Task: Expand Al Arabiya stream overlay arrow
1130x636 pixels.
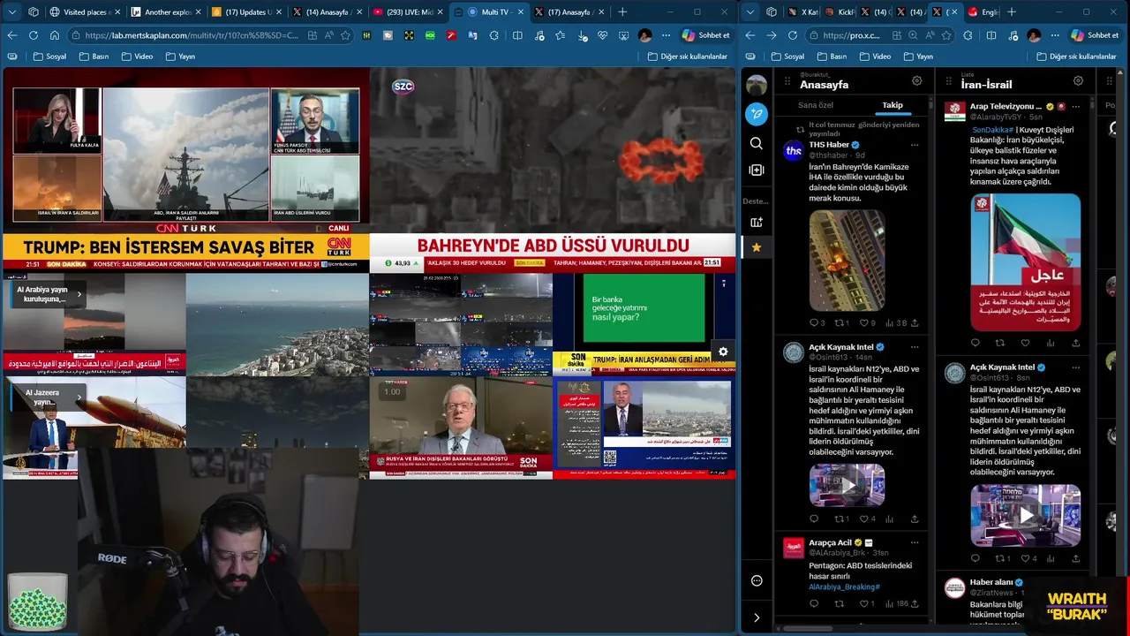Action: click(x=79, y=294)
